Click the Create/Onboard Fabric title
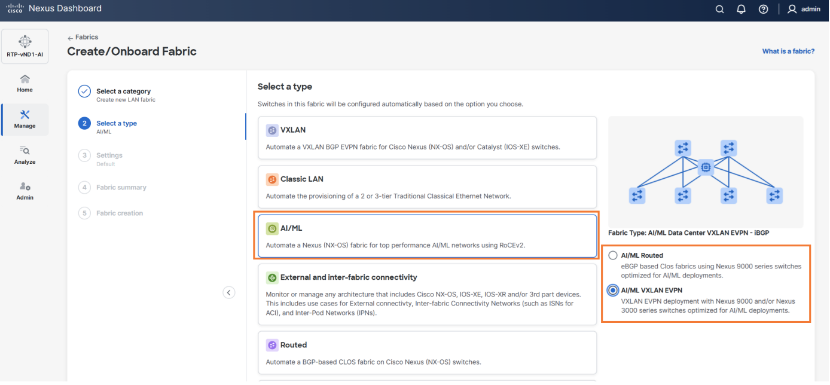The height and width of the screenshot is (385, 830). (132, 51)
